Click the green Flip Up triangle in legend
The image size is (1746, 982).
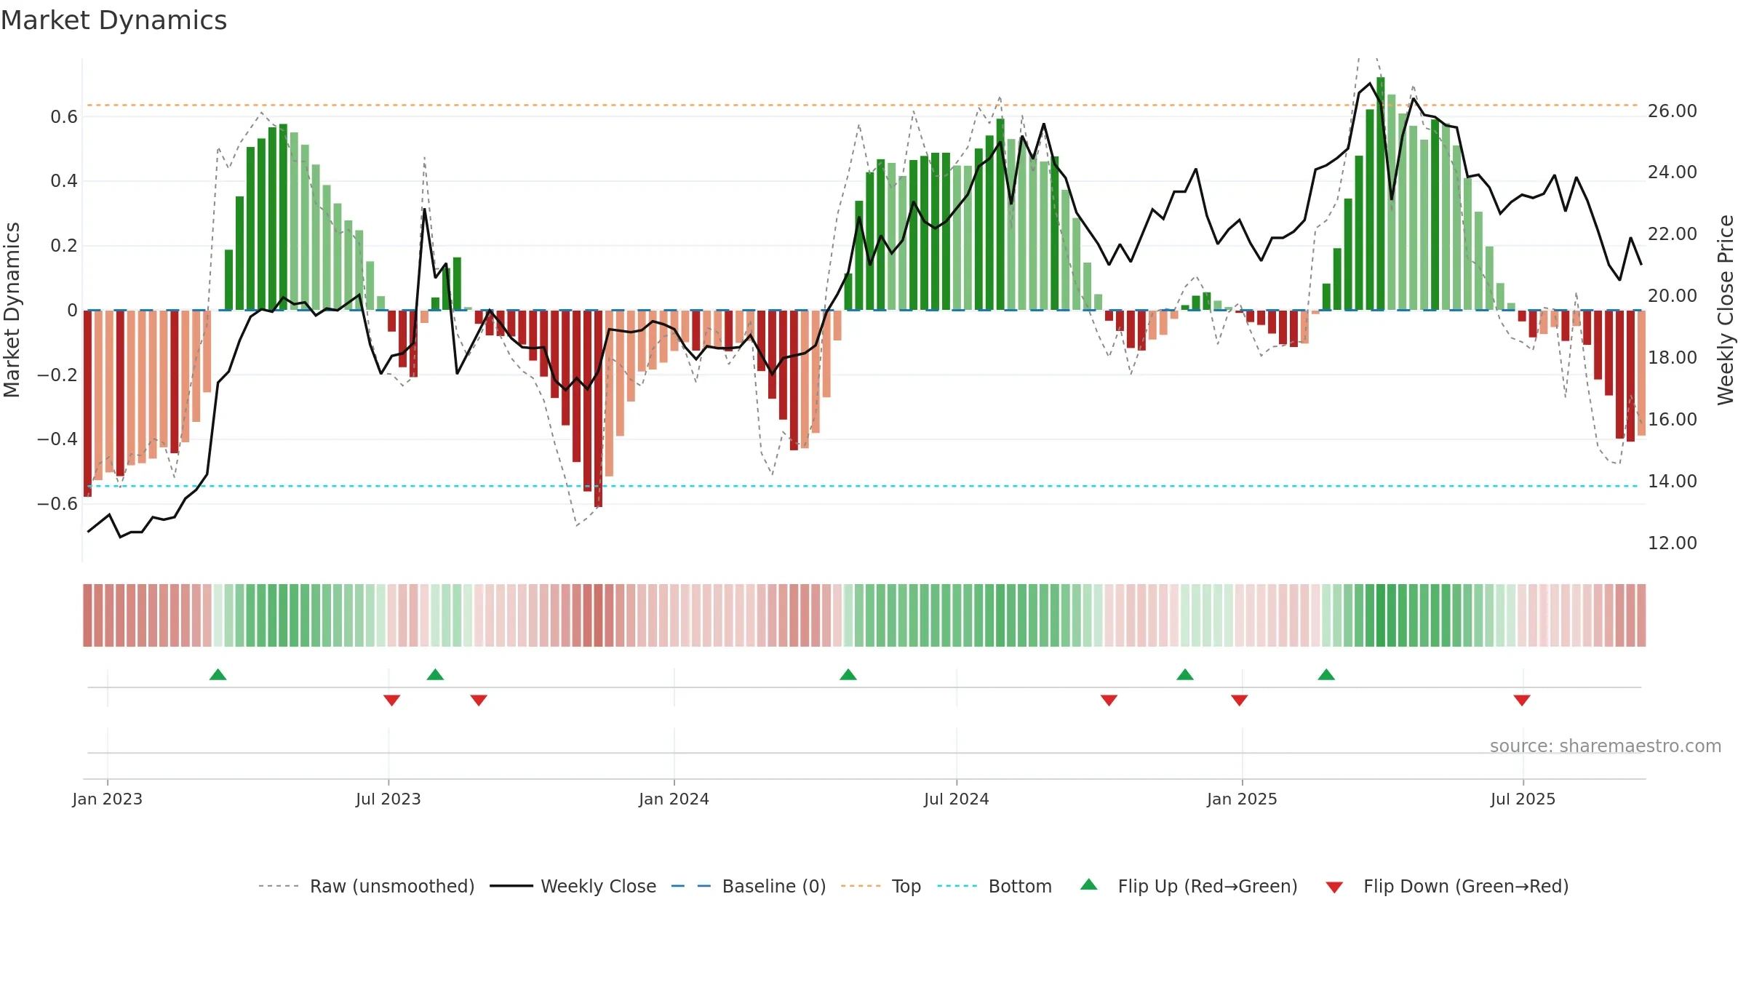(1089, 885)
